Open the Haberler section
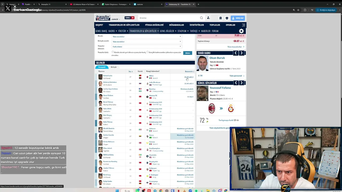This screenshot has width=342, height=192. tap(206, 31)
